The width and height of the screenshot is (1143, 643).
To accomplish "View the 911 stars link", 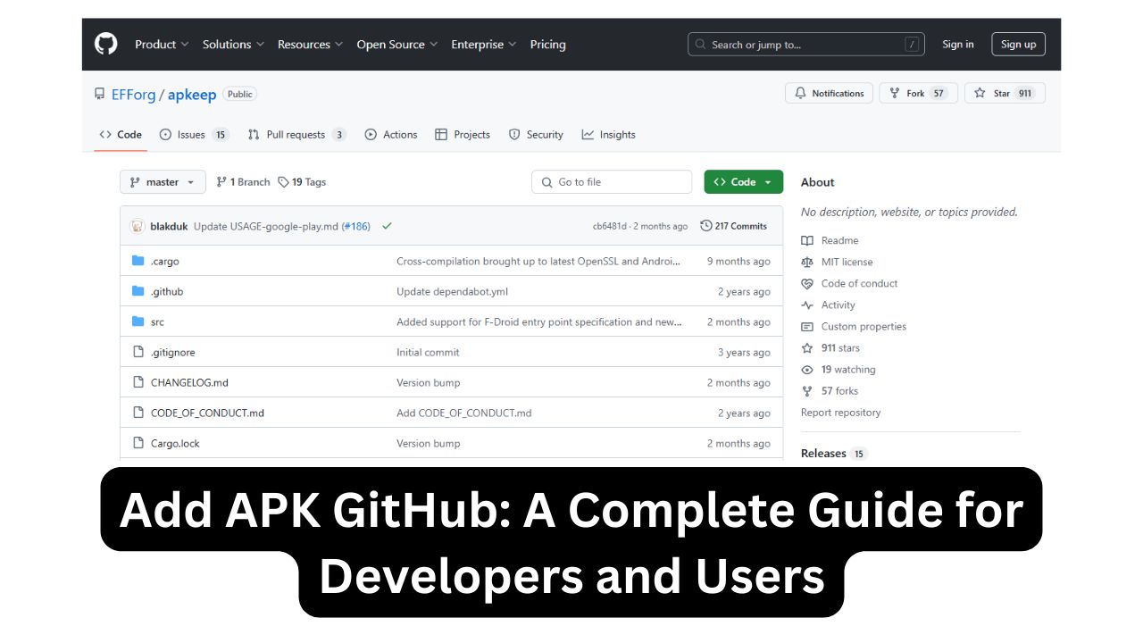I will [x=830, y=348].
